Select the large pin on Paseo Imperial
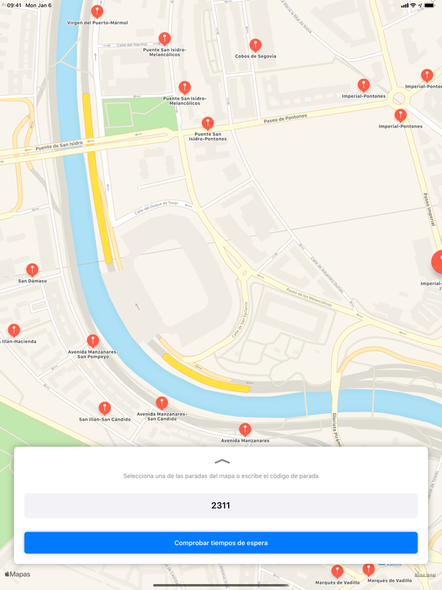The height and width of the screenshot is (590, 442). point(437,262)
